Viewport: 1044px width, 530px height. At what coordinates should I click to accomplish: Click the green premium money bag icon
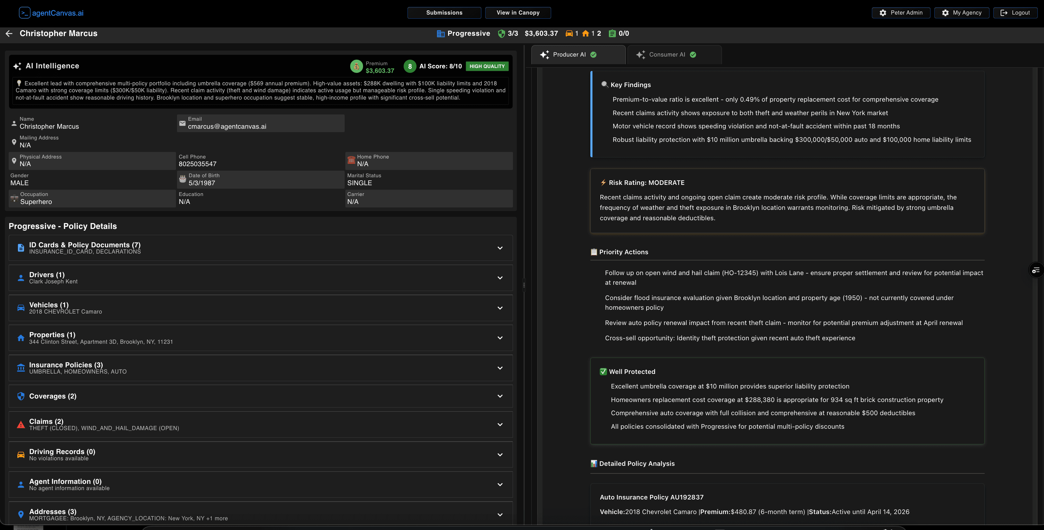tap(356, 66)
